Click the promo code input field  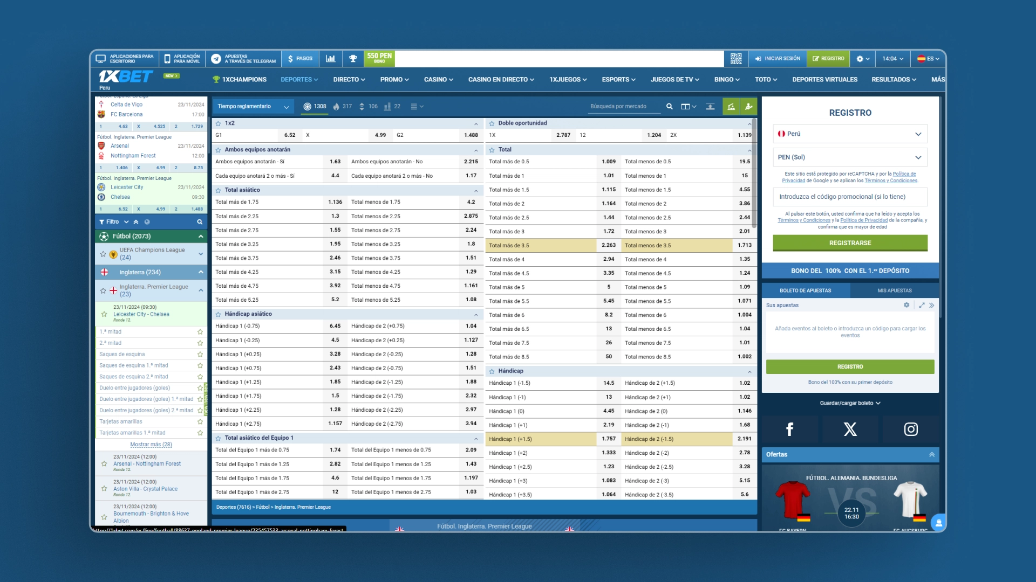click(x=850, y=197)
